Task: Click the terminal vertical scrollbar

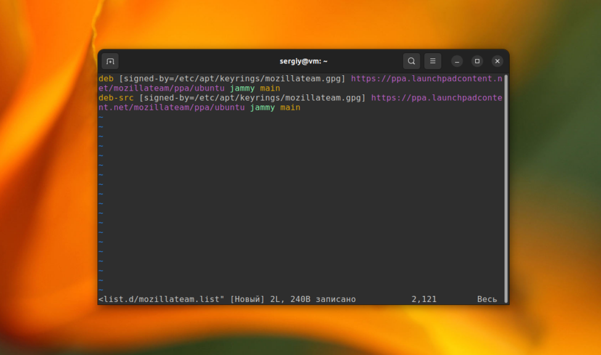Action: (506, 189)
